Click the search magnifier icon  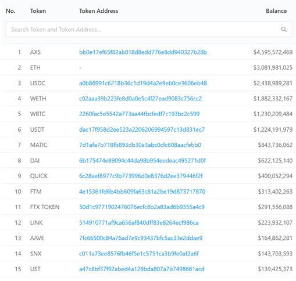click(284, 30)
